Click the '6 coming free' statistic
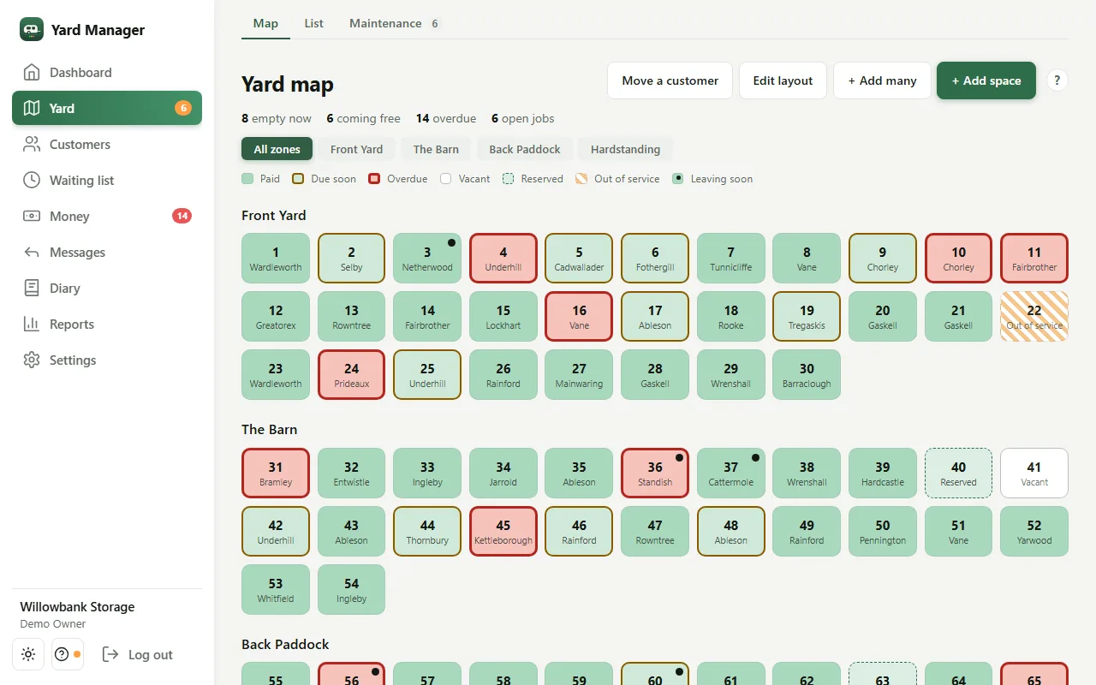 [364, 118]
